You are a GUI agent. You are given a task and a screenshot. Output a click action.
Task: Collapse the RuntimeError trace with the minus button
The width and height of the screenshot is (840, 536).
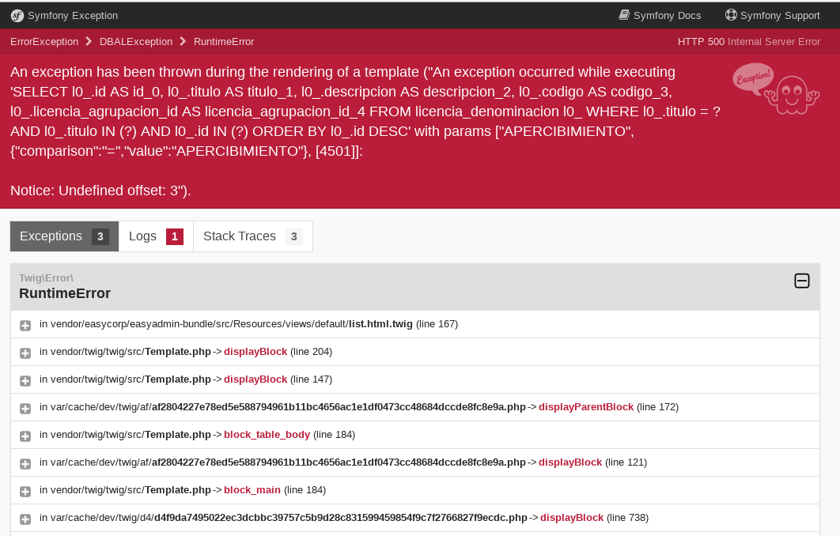802,281
